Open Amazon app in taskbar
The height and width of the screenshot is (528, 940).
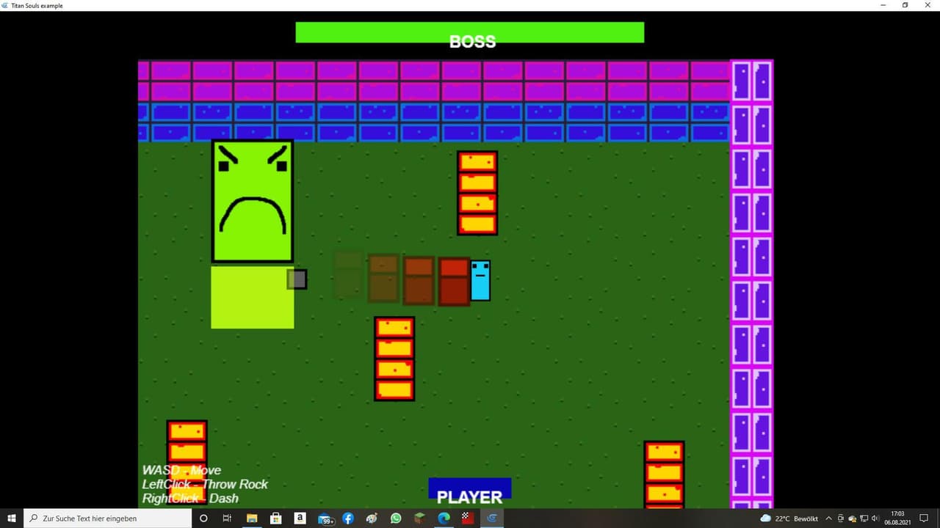pyautogui.click(x=300, y=518)
